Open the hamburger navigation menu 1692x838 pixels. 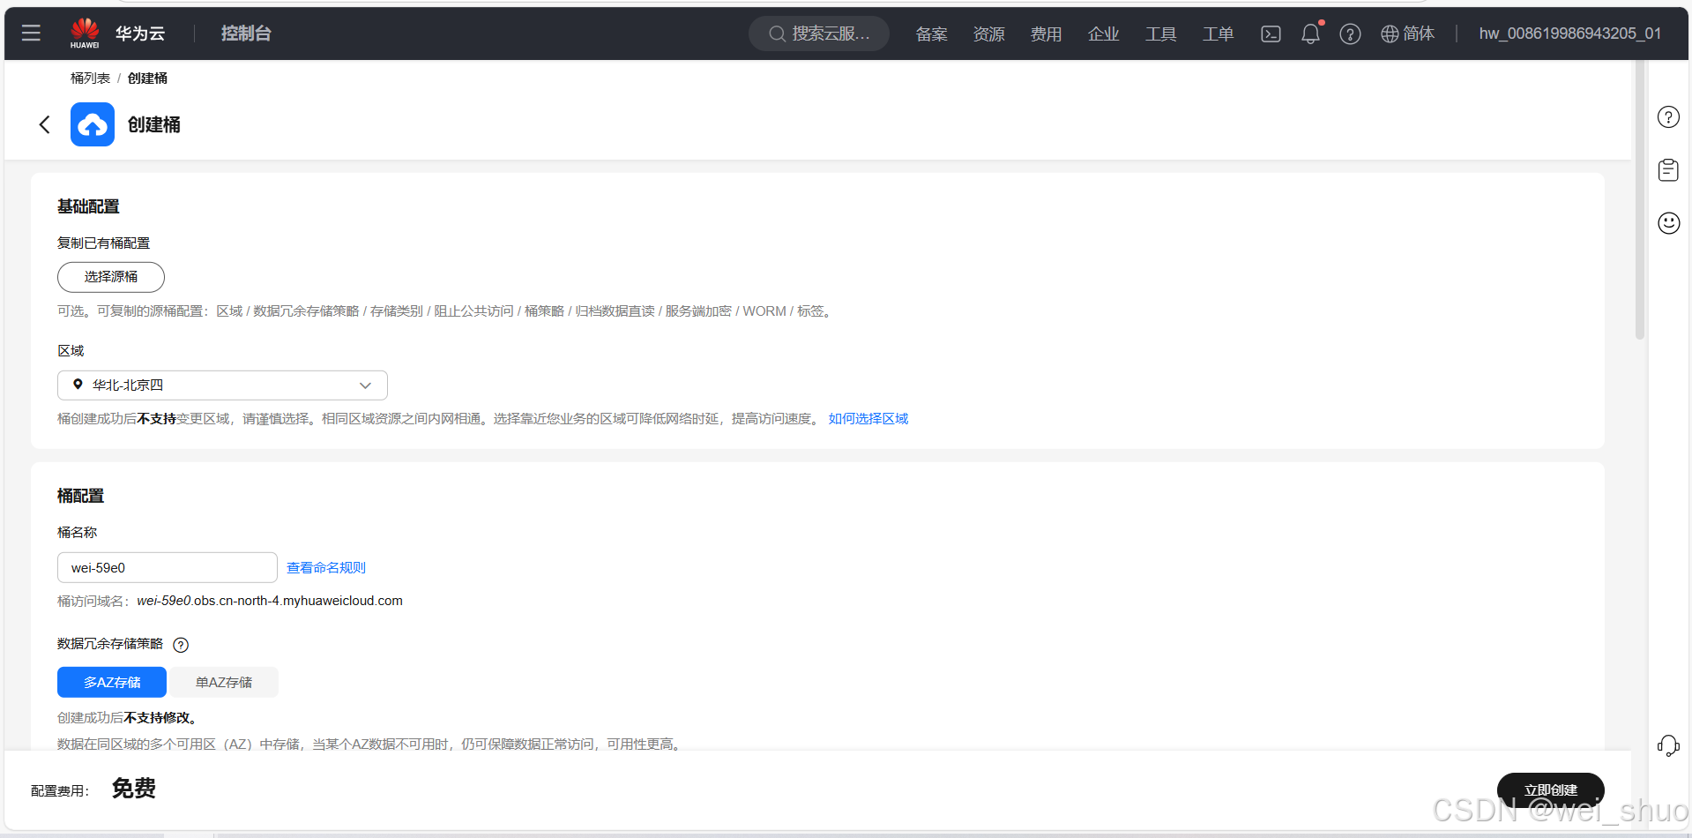click(x=31, y=34)
